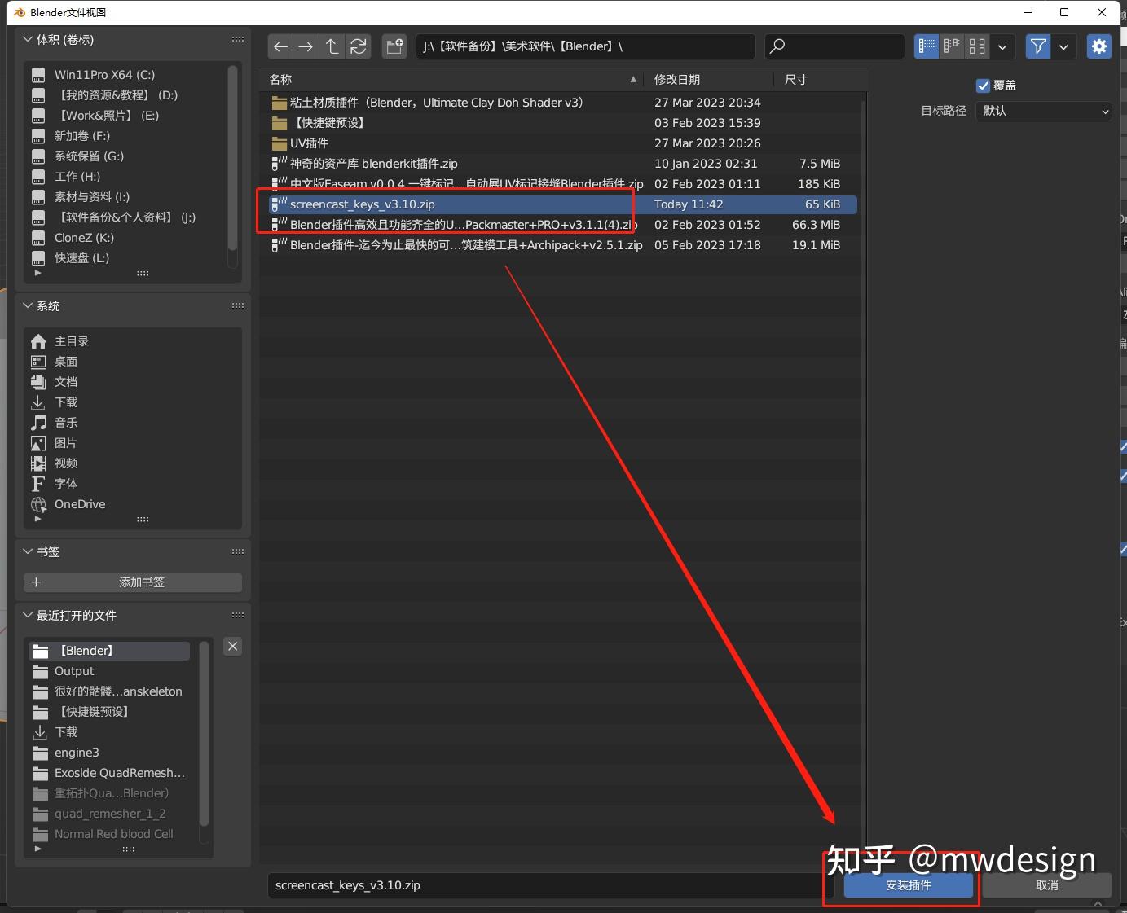Click the back navigation arrow
Image resolution: width=1127 pixels, height=913 pixels.
pos(280,46)
